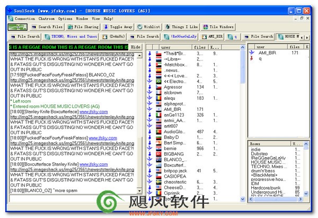This screenshot has height=218, width=318.
Task: Click the green connection status indicator button
Action: click(x=17, y=27)
